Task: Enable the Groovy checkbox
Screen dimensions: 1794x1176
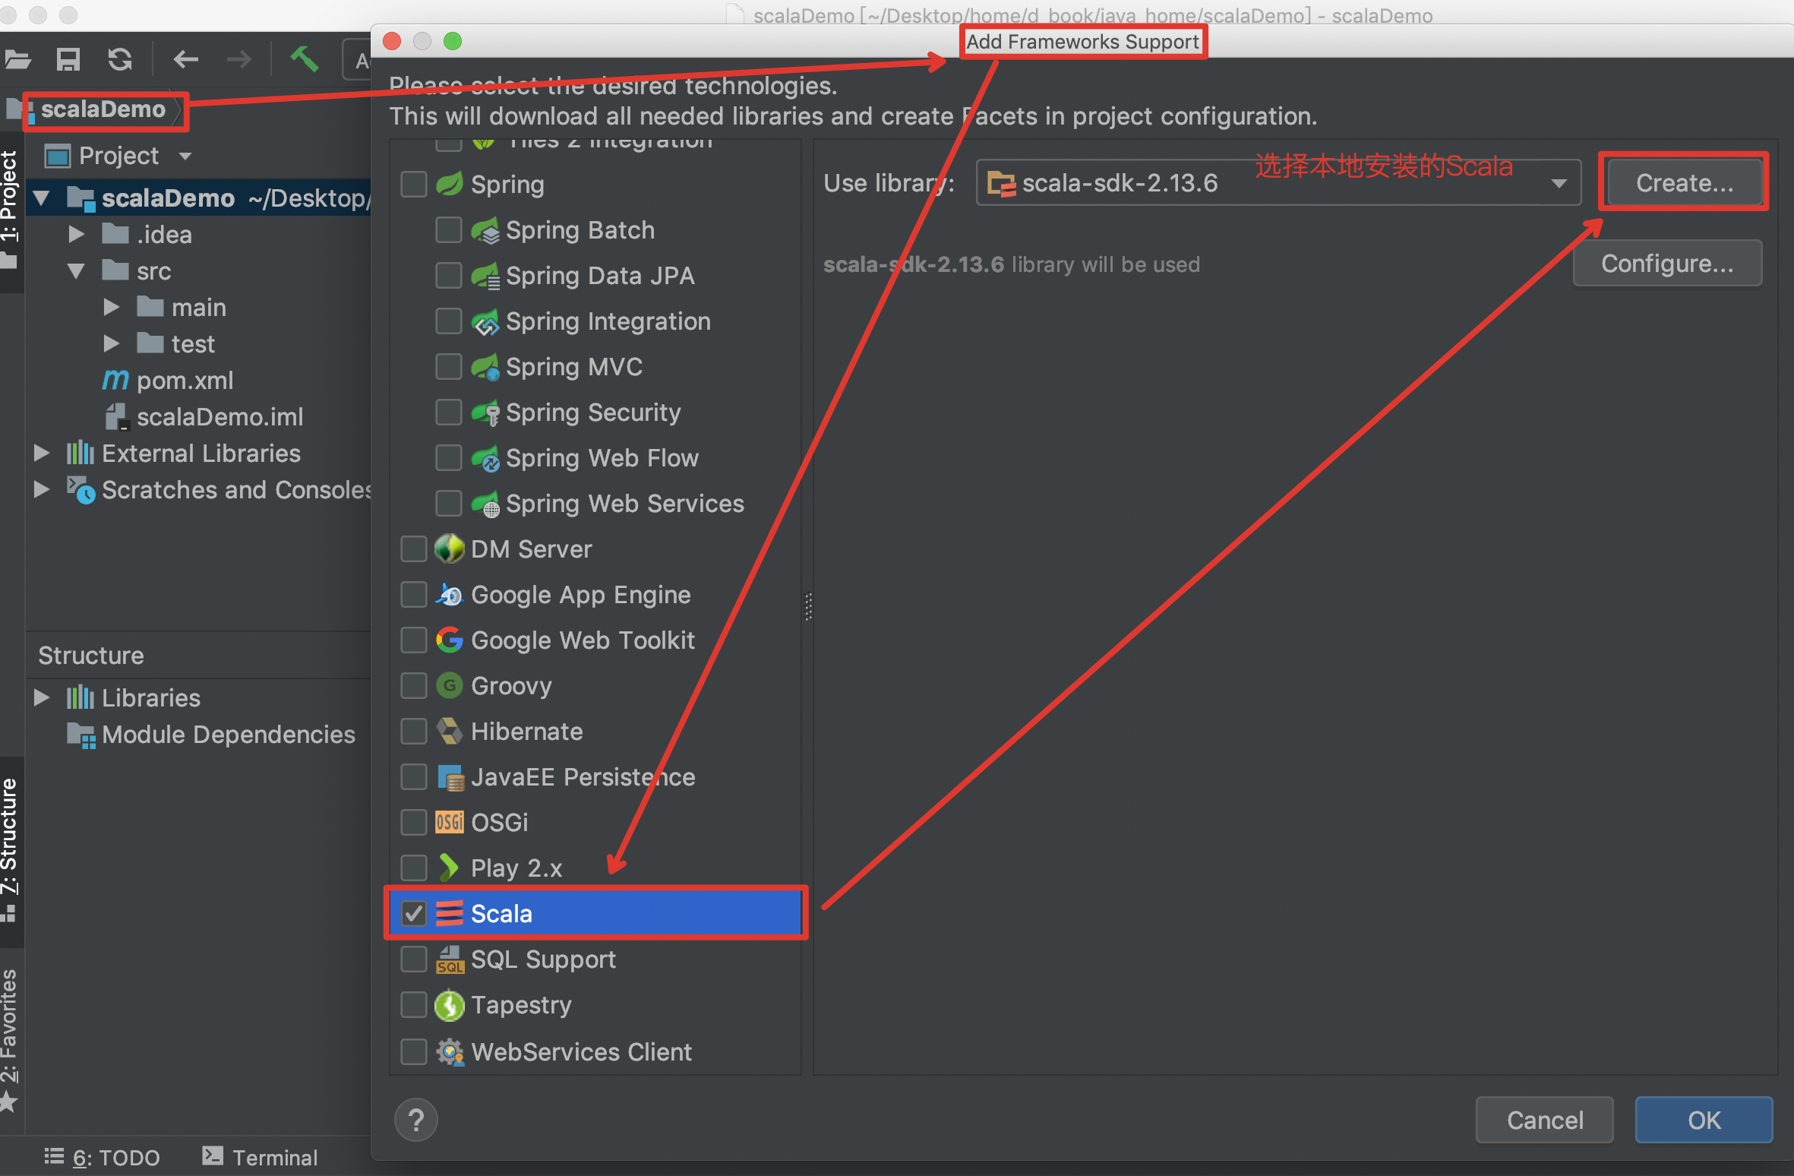Action: click(x=414, y=686)
